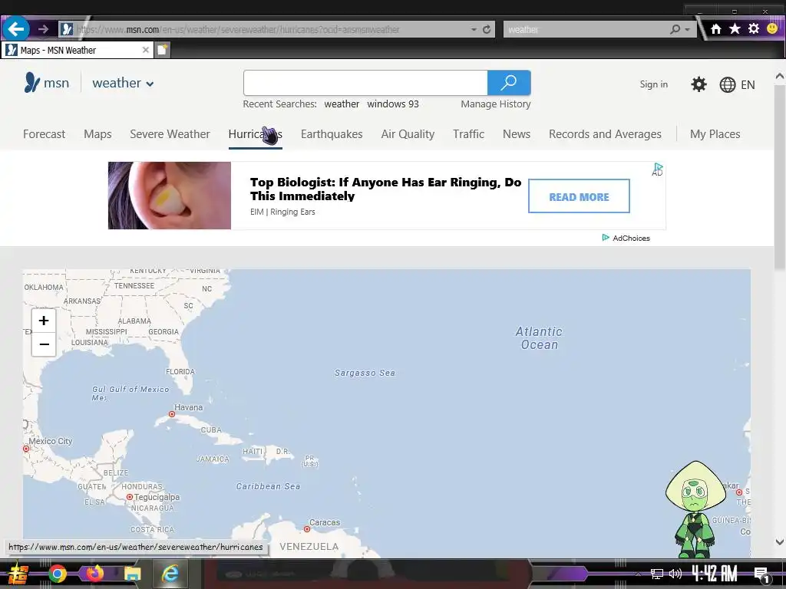
Task: Go back with the browser back arrow
Action: pyautogui.click(x=15, y=29)
